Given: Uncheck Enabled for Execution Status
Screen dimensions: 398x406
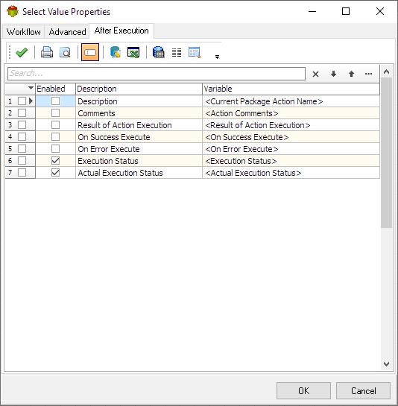Looking at the screenshot, I should (x=55, y=160).
